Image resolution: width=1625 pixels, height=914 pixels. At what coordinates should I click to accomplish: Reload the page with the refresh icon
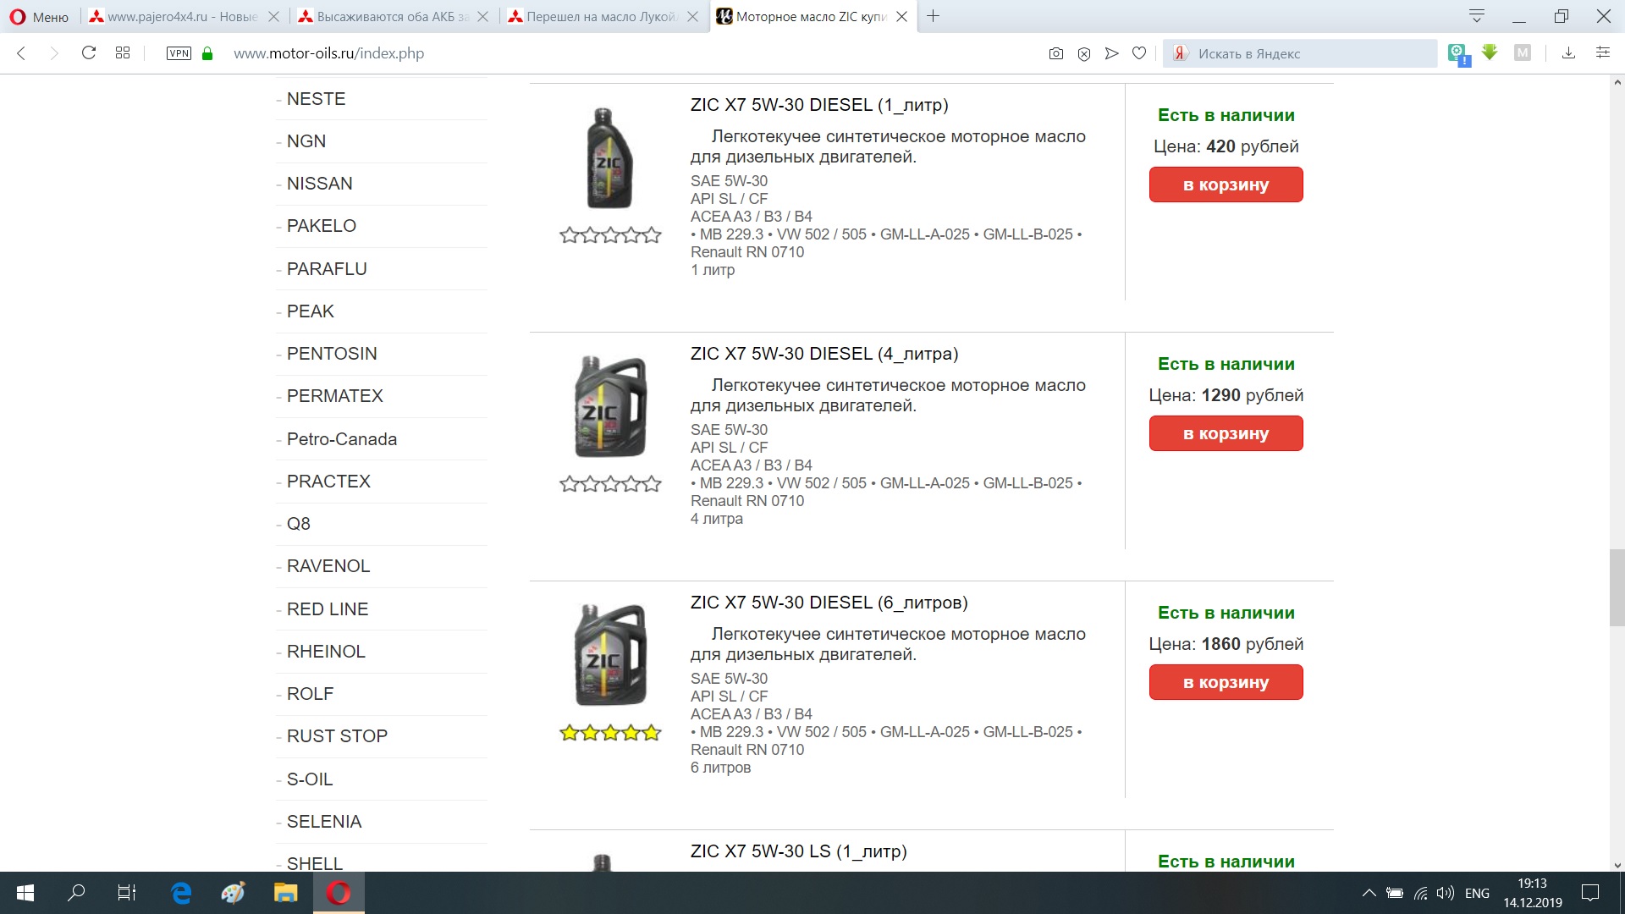[x=88, y=53]
